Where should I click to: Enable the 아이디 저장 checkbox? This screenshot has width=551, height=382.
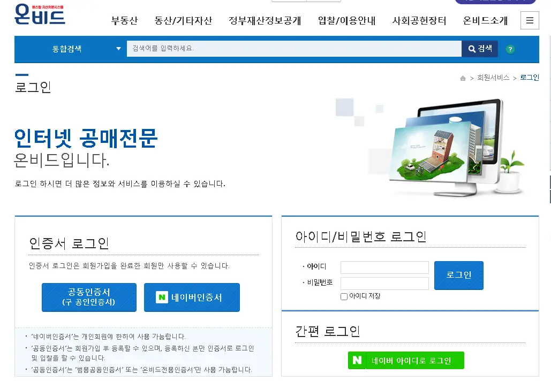[x=343, y=296]
